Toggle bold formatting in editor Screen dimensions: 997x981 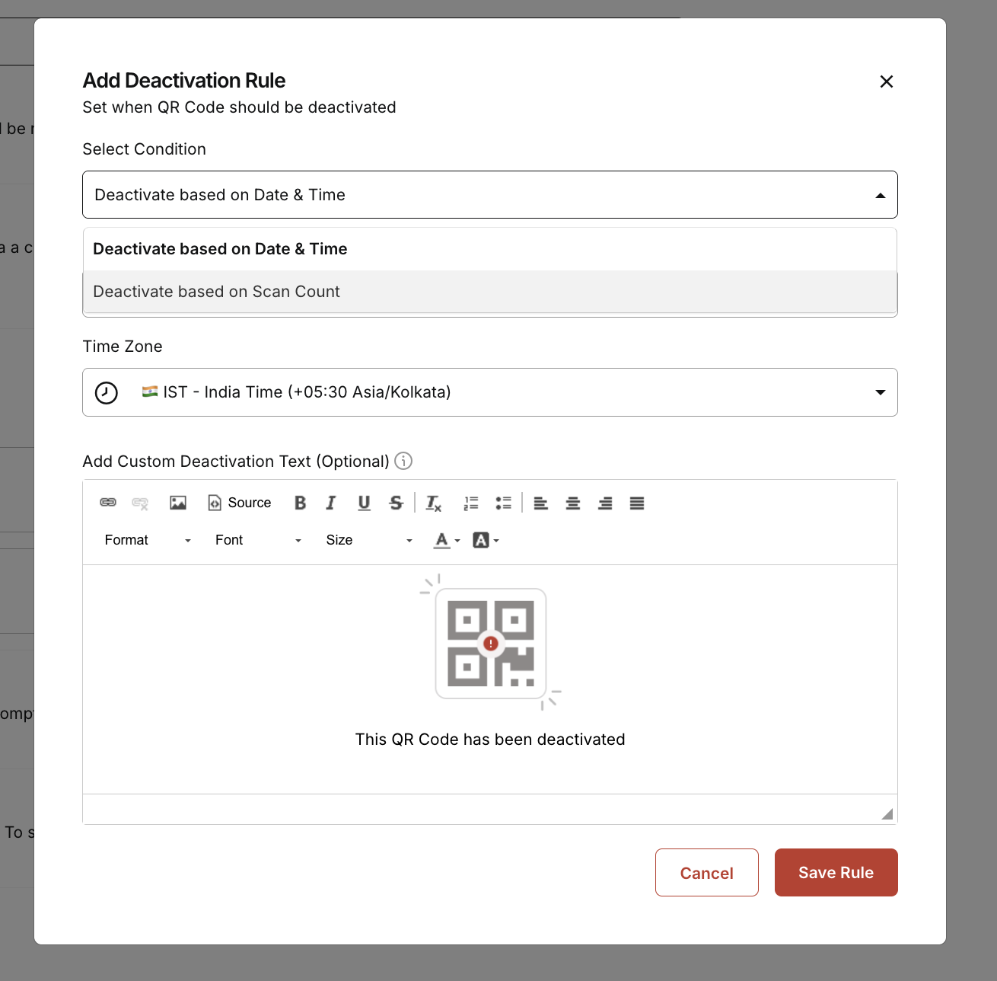(300, 503)
